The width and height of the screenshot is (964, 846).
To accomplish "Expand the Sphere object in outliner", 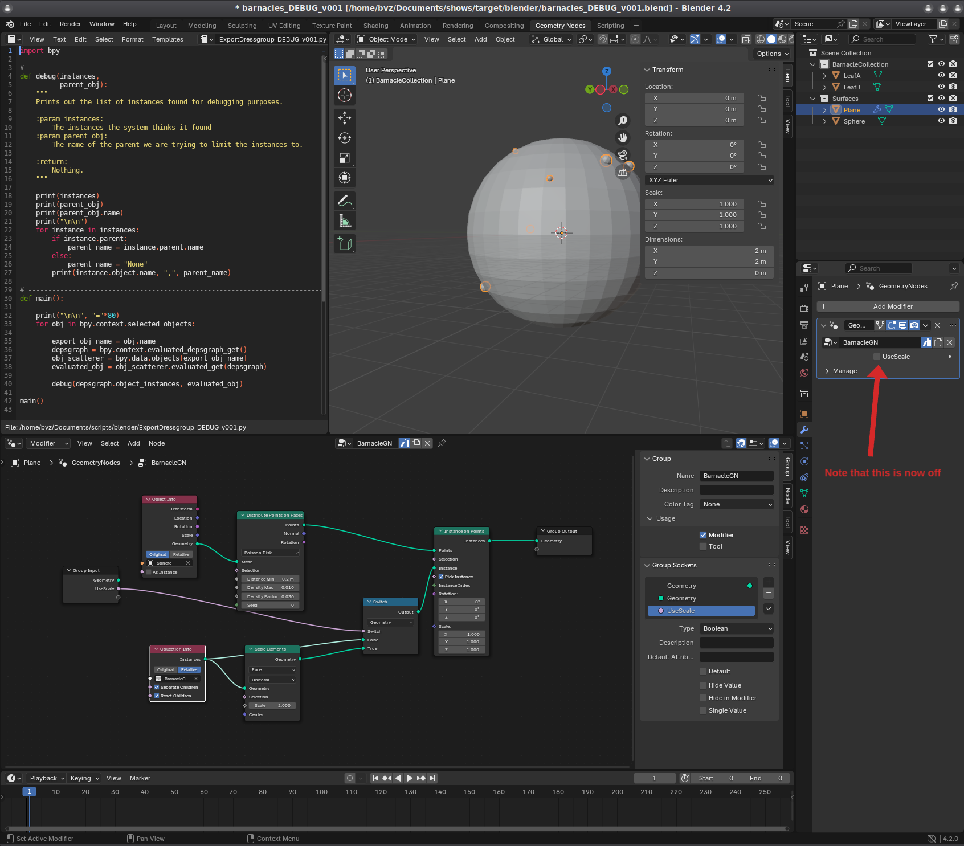I will click(x=824, y=121).
